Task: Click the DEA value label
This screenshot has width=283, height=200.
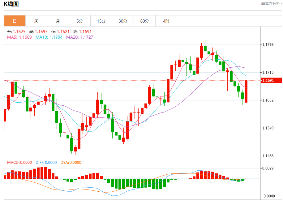Action: click(71, 163)
